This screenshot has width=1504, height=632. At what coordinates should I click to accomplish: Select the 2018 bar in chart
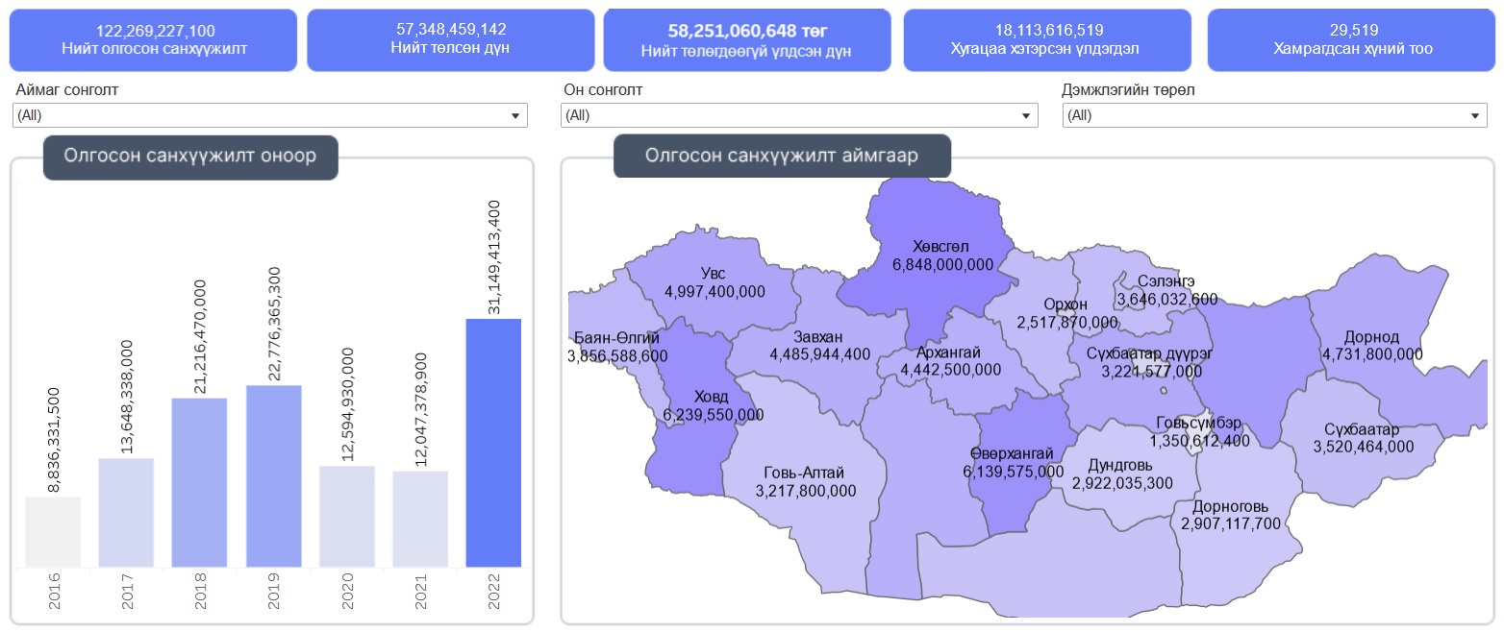[x=199, y=482]
